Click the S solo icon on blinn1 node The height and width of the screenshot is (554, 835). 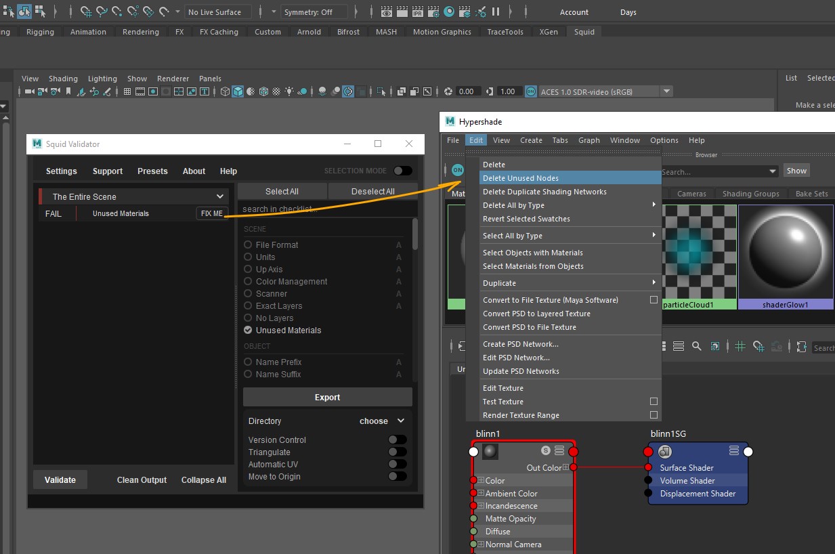(546, 451)
